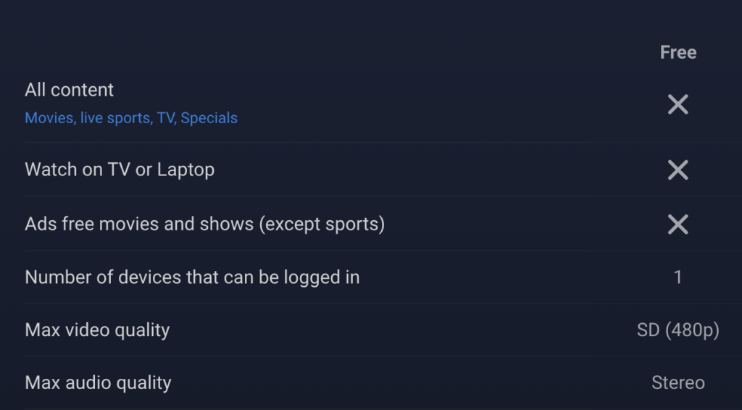Select the Max audio quality label
Image resolution: width=742 pixels, height=410 pixels.
click(x=98, y=382)
